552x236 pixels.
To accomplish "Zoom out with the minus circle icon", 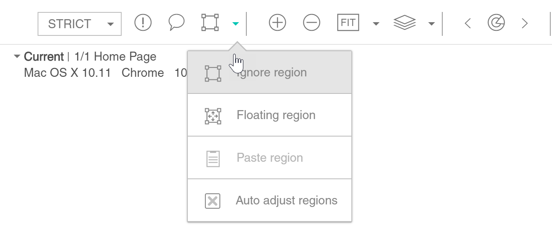I will point(312,23).
